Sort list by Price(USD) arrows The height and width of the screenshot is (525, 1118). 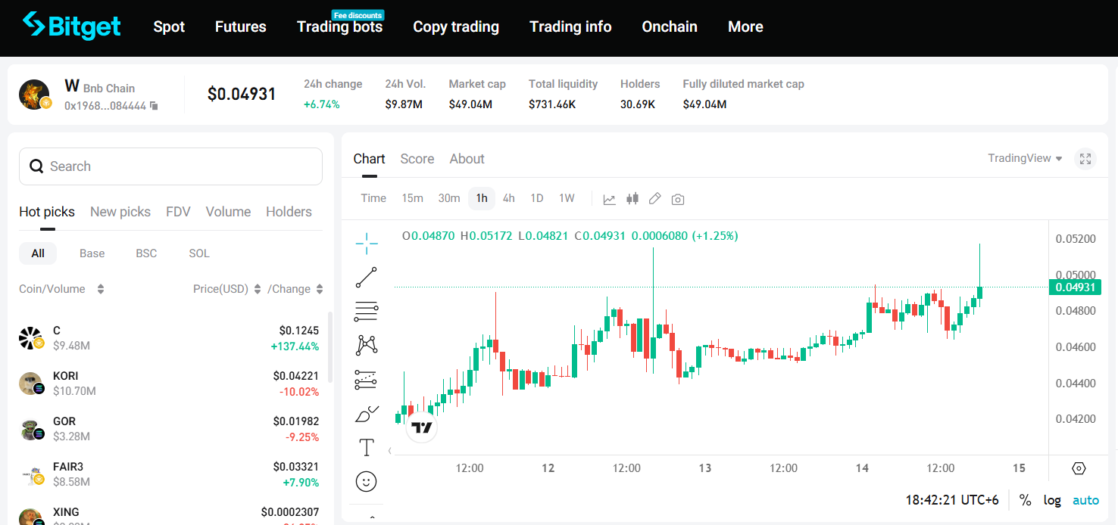point(258,289)
